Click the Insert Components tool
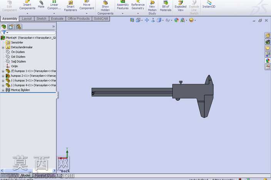 (x=27, y=5)
